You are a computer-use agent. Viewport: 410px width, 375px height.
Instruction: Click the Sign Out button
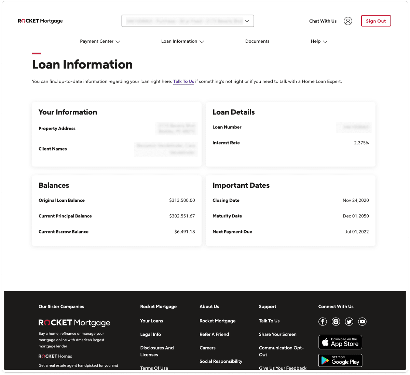tap(376, 21)
